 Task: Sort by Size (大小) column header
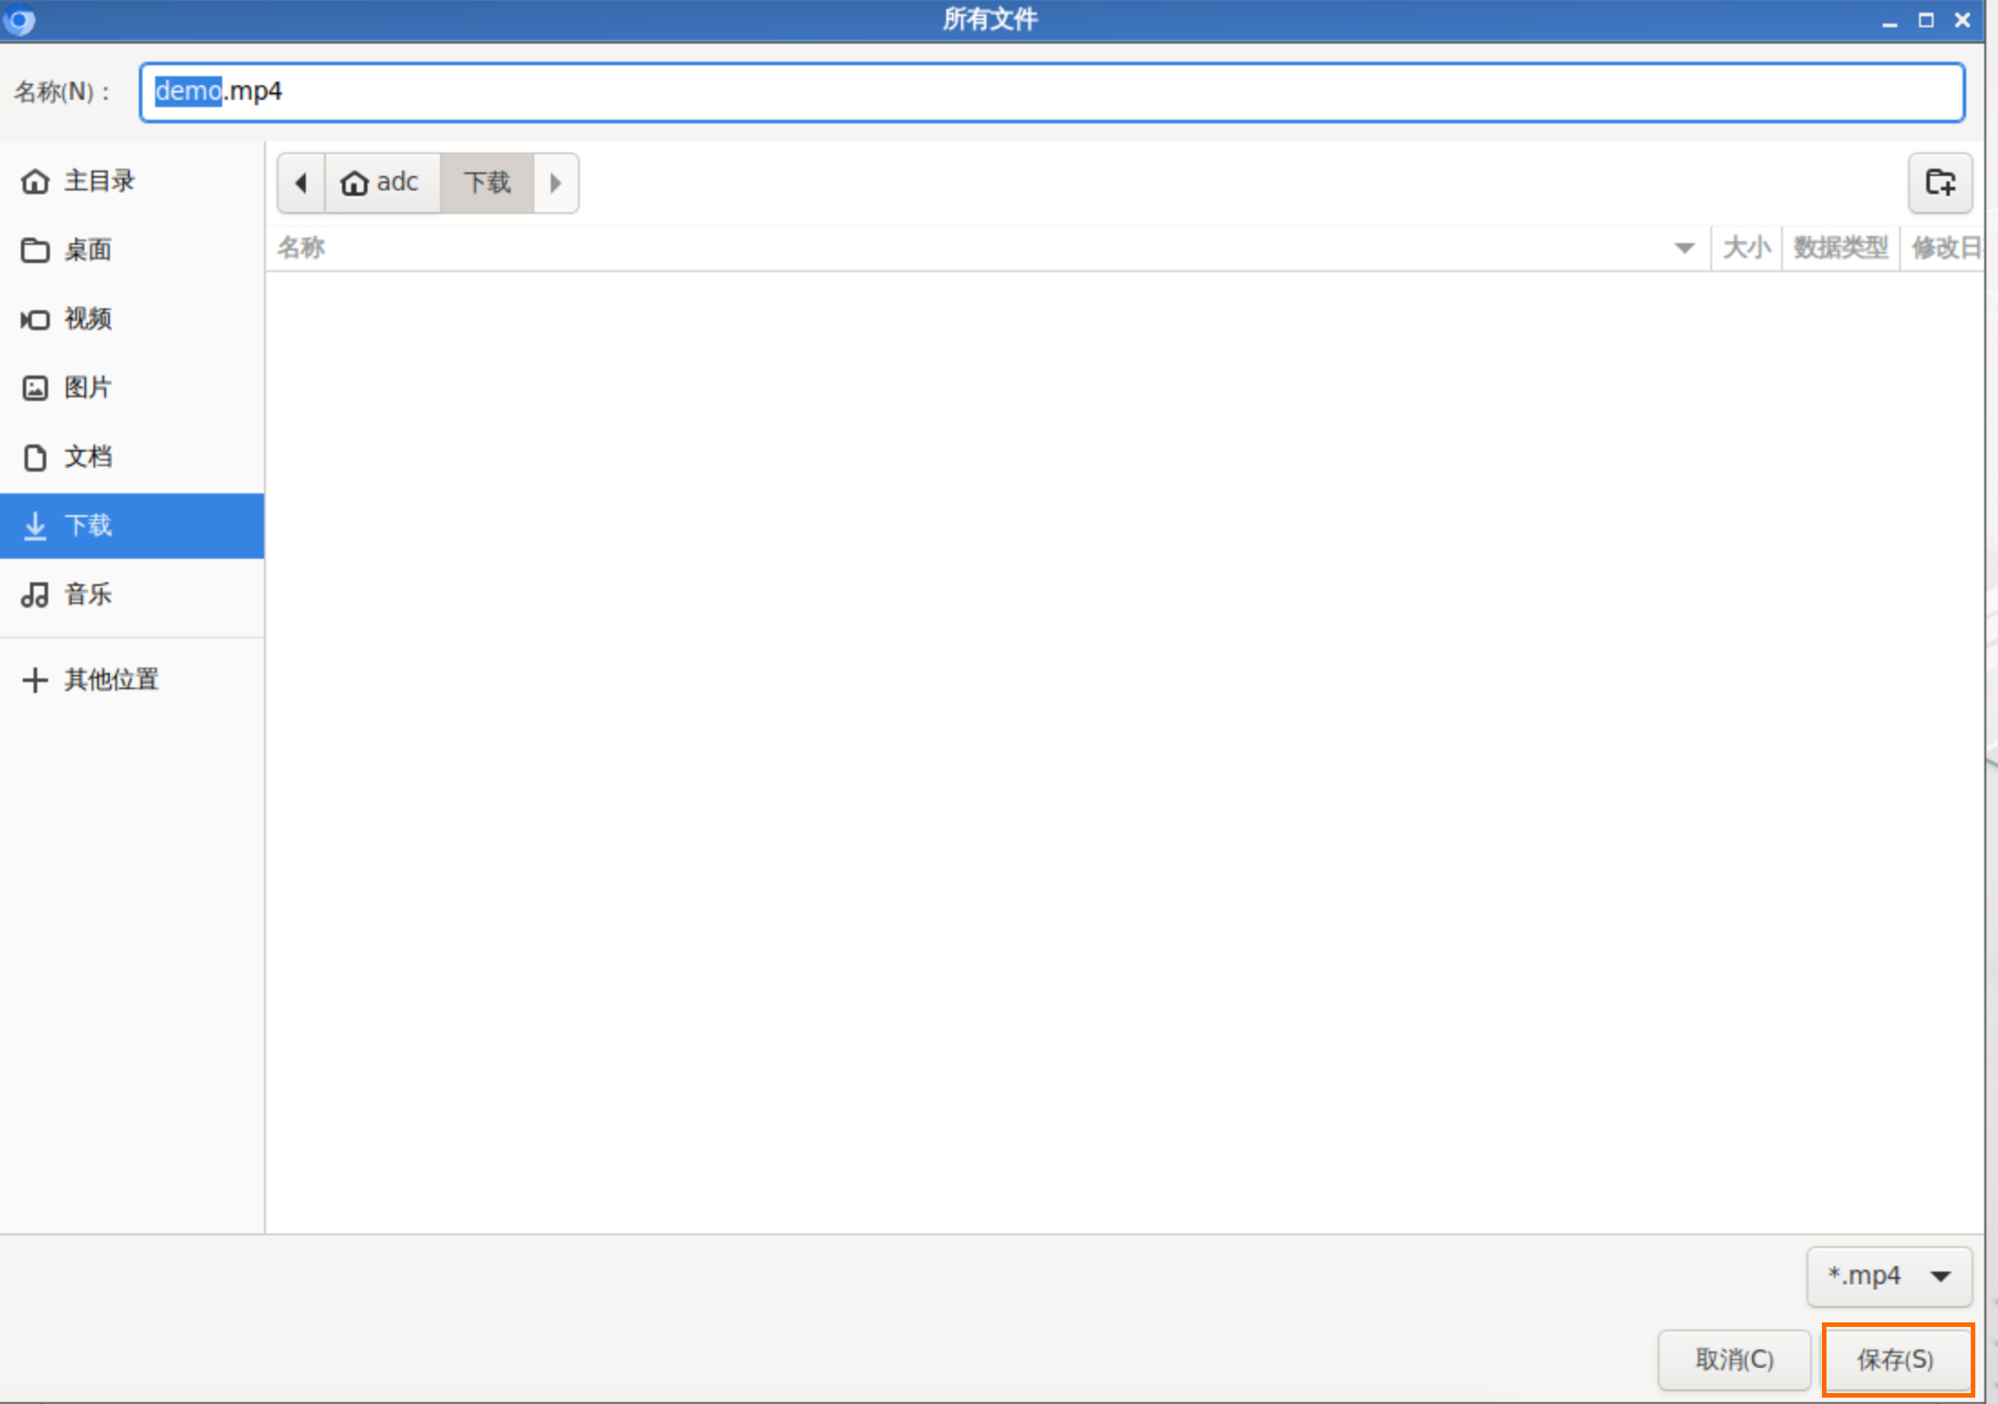click(1746, 248)
